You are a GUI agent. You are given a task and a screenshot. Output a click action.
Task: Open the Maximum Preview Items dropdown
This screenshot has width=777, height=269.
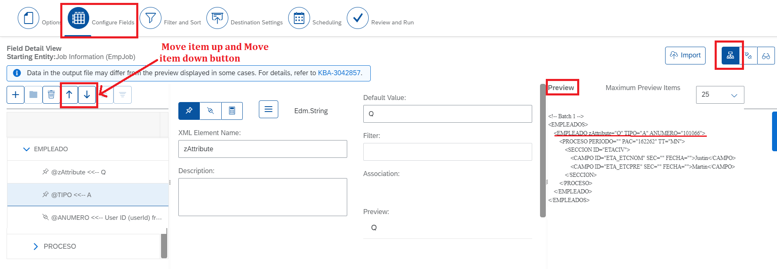(x=720, y=95)
